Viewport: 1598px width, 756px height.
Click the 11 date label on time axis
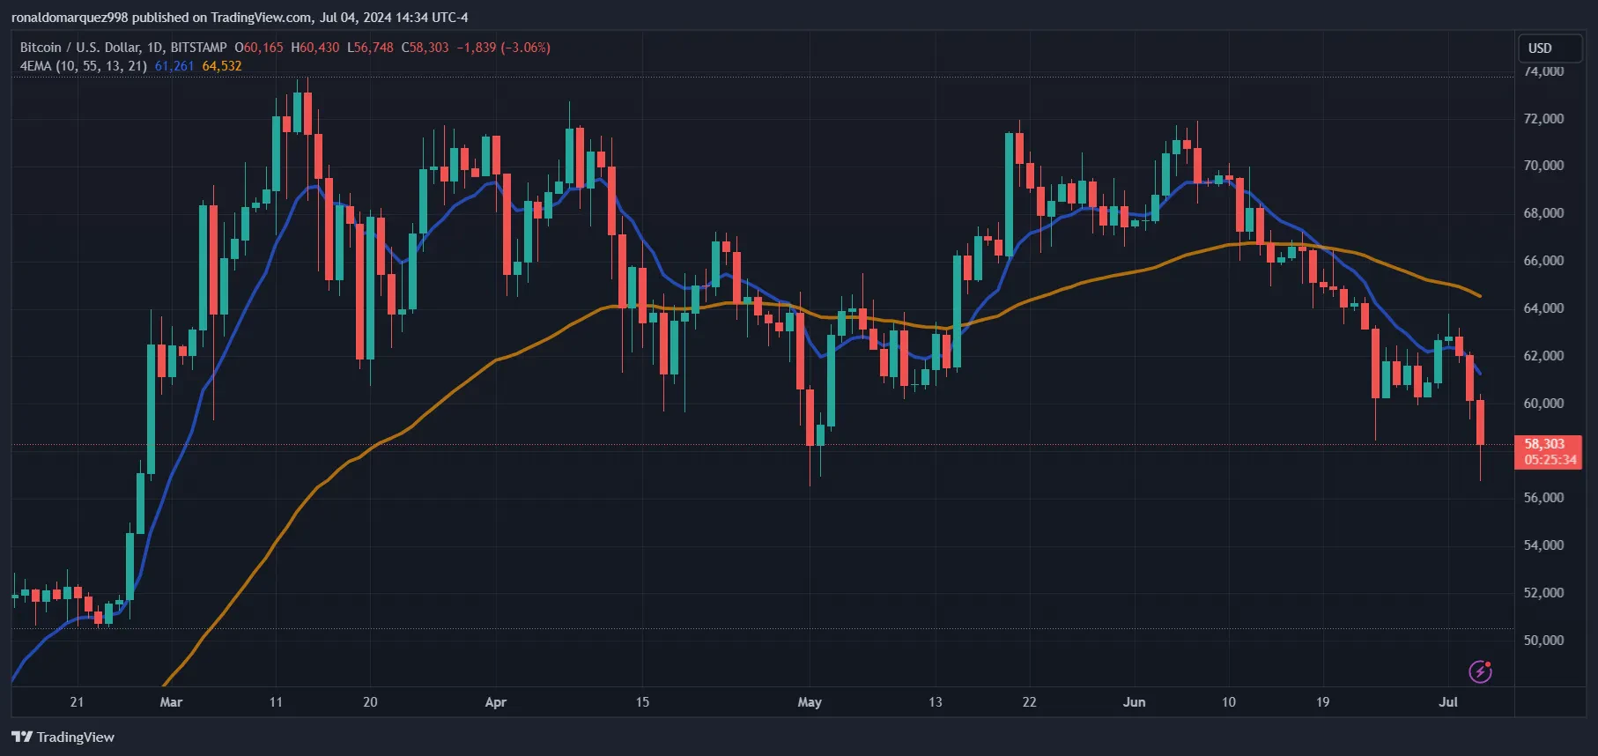click(x=276, y=702)
